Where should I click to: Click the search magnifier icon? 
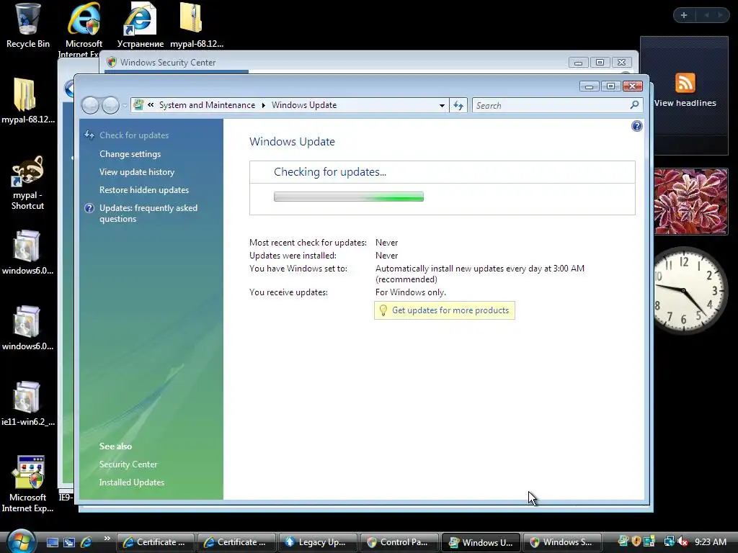pyautogui.click(x=634, y=105)
